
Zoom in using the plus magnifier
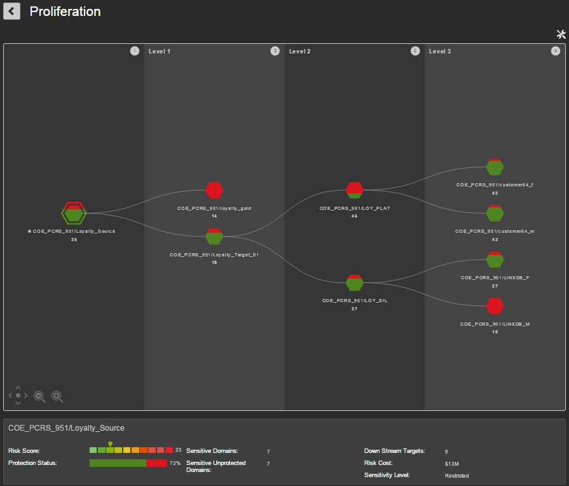pyautogui.click(x=57, y=396)
